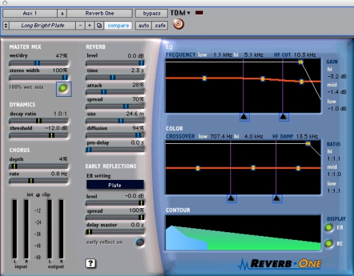Click the reverb spread slider
The height and width of the screenshot is (276, 354).
click(115, 106)
